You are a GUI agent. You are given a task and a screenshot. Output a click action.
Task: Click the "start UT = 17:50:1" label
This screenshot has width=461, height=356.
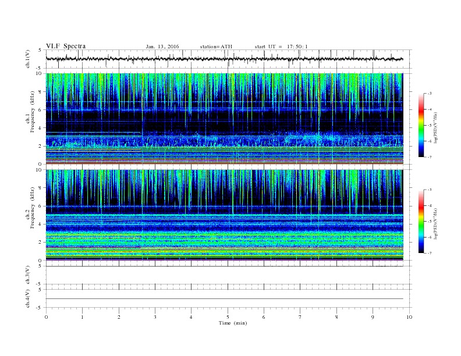(x=281, y=47)
